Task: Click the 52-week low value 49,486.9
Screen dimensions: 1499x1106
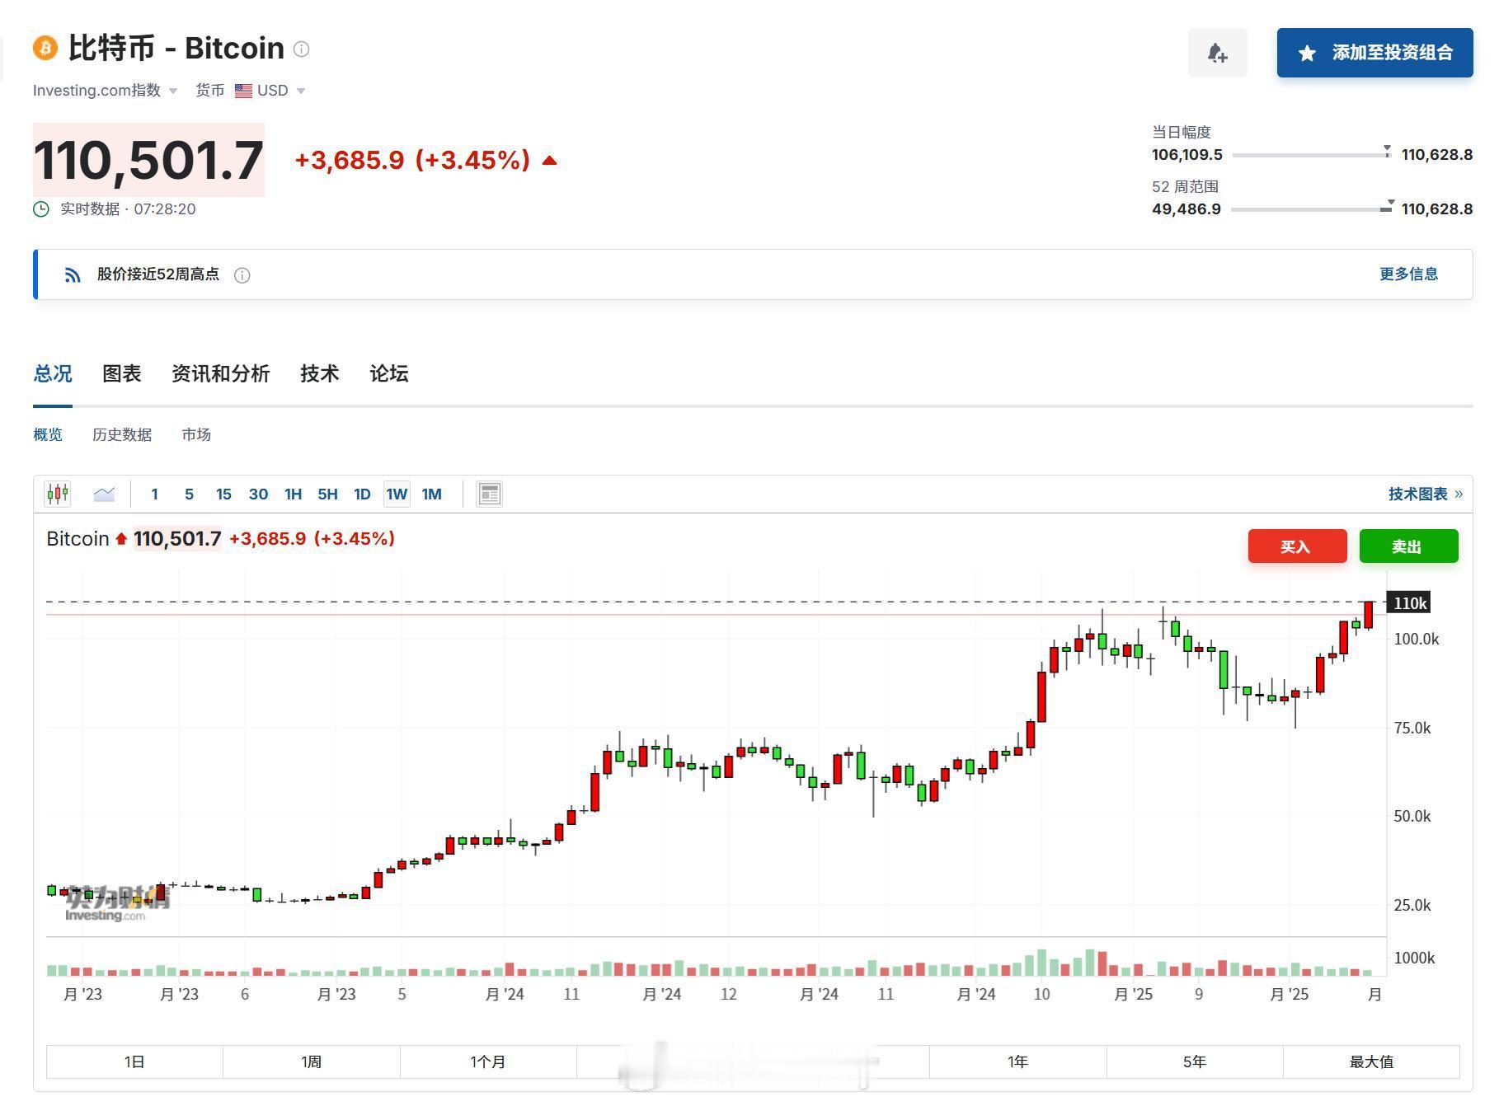Action: [x=1187, y=209]
